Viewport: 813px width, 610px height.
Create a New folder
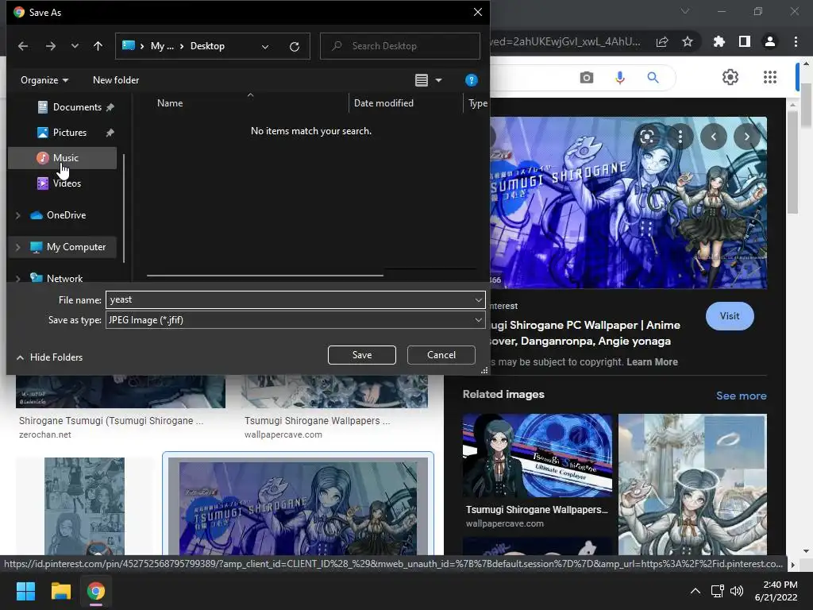point(116,80)
